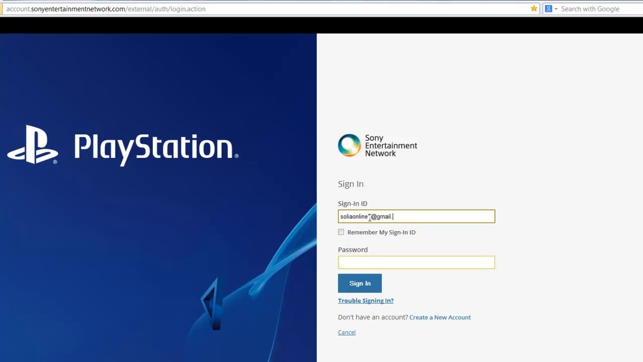Click the 'Sony Entertainment Network' logo text
Image resolution: width=643 pixels, height=362 pixels.
click(391, 145)
